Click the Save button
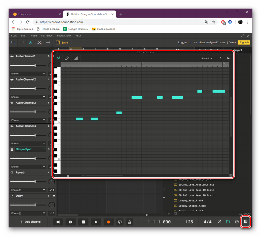Screen dimensions: 261x236 click(62, 43)
